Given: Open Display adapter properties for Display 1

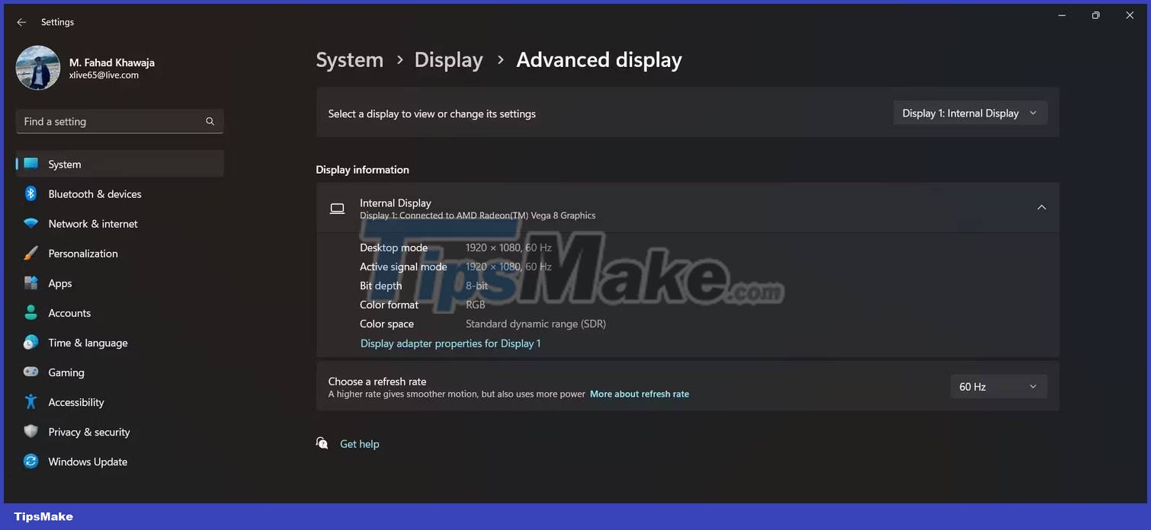Looking at the screenshot, I should point(450,343).
